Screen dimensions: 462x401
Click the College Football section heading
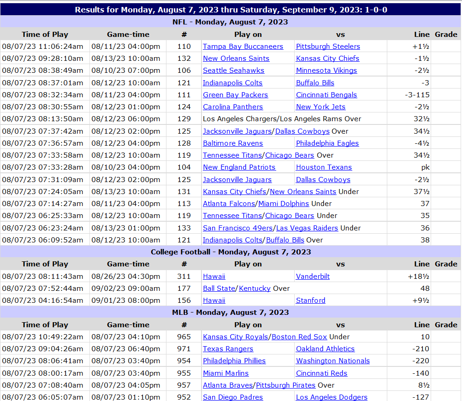pyautogui.click(x=231, y=252)
